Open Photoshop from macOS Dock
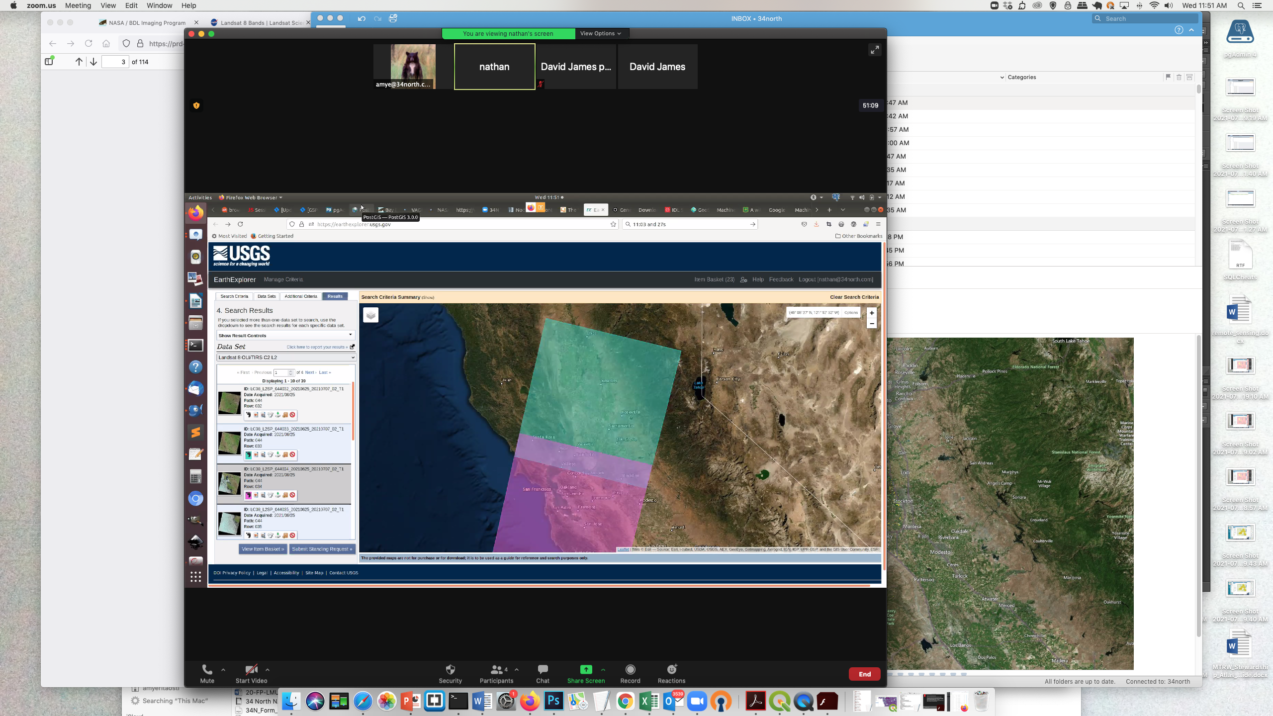1273x716 pixels. 553,702
